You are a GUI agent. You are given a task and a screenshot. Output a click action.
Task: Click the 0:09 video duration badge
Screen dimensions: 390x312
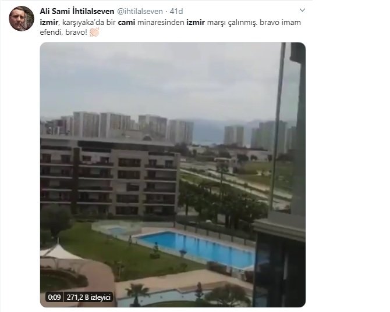55,297
